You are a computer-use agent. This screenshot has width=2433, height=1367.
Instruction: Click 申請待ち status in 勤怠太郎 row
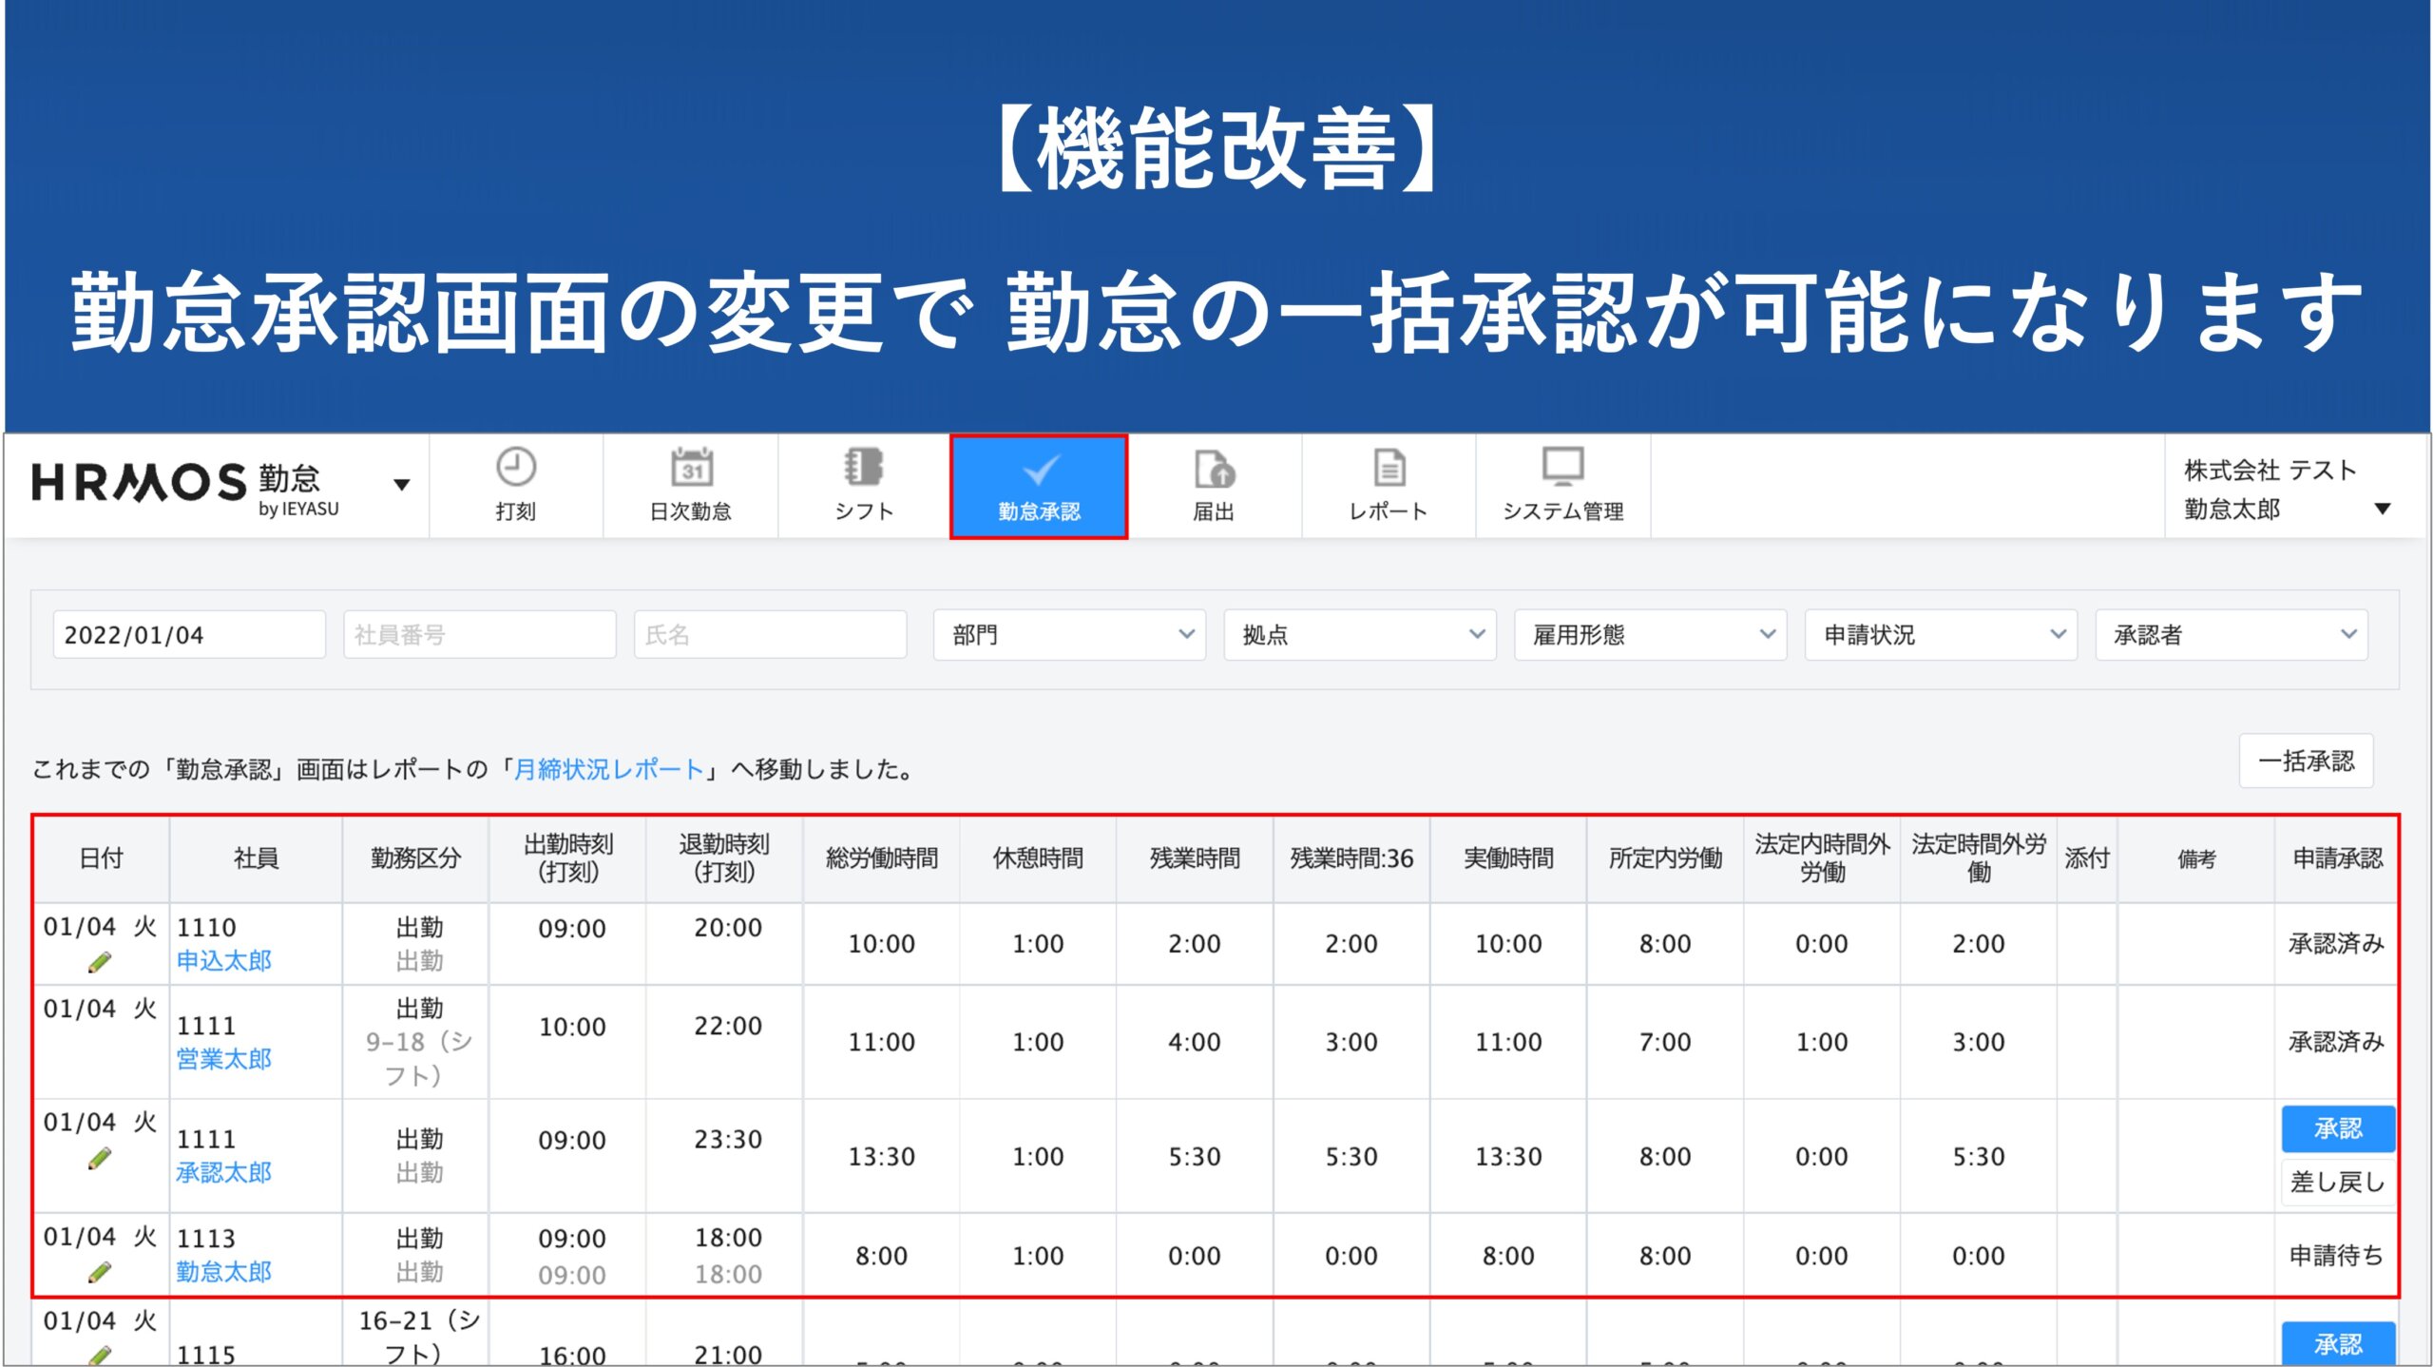pyautogui.click(x=2336, y=1255)
